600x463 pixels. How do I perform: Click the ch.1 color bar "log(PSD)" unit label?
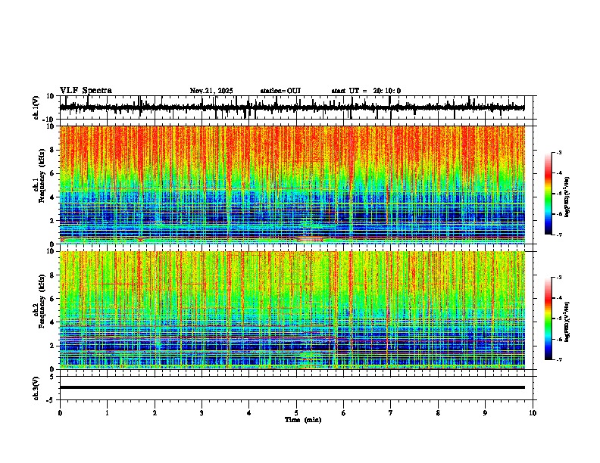(567, 197)
